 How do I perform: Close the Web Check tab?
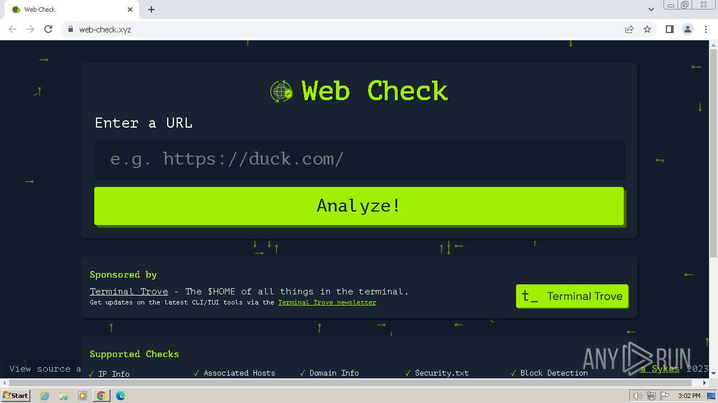(130, 10)
